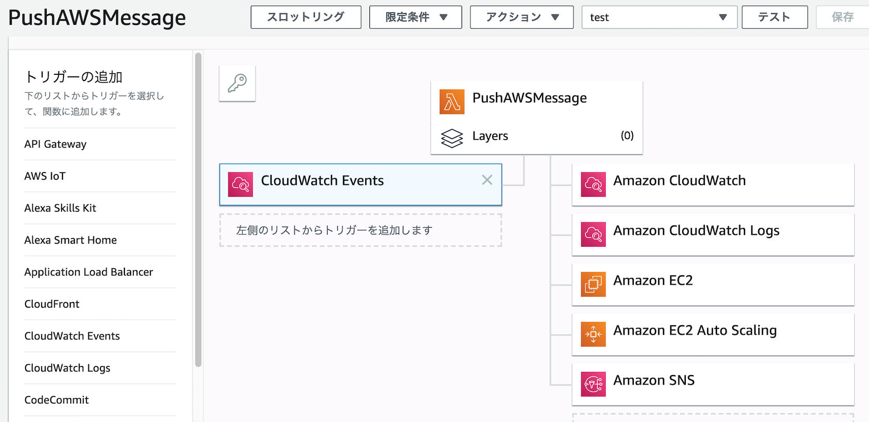Open the test event selector dropdown
This screenshot has height=422, width=869.
[659, 17]
